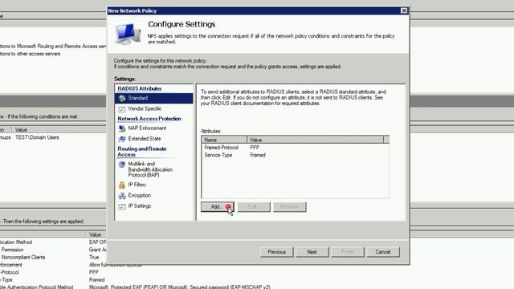Open the Encryption settings item
Image resolution: width=514 pixels, height=289 pixels.
coord(139,195)
